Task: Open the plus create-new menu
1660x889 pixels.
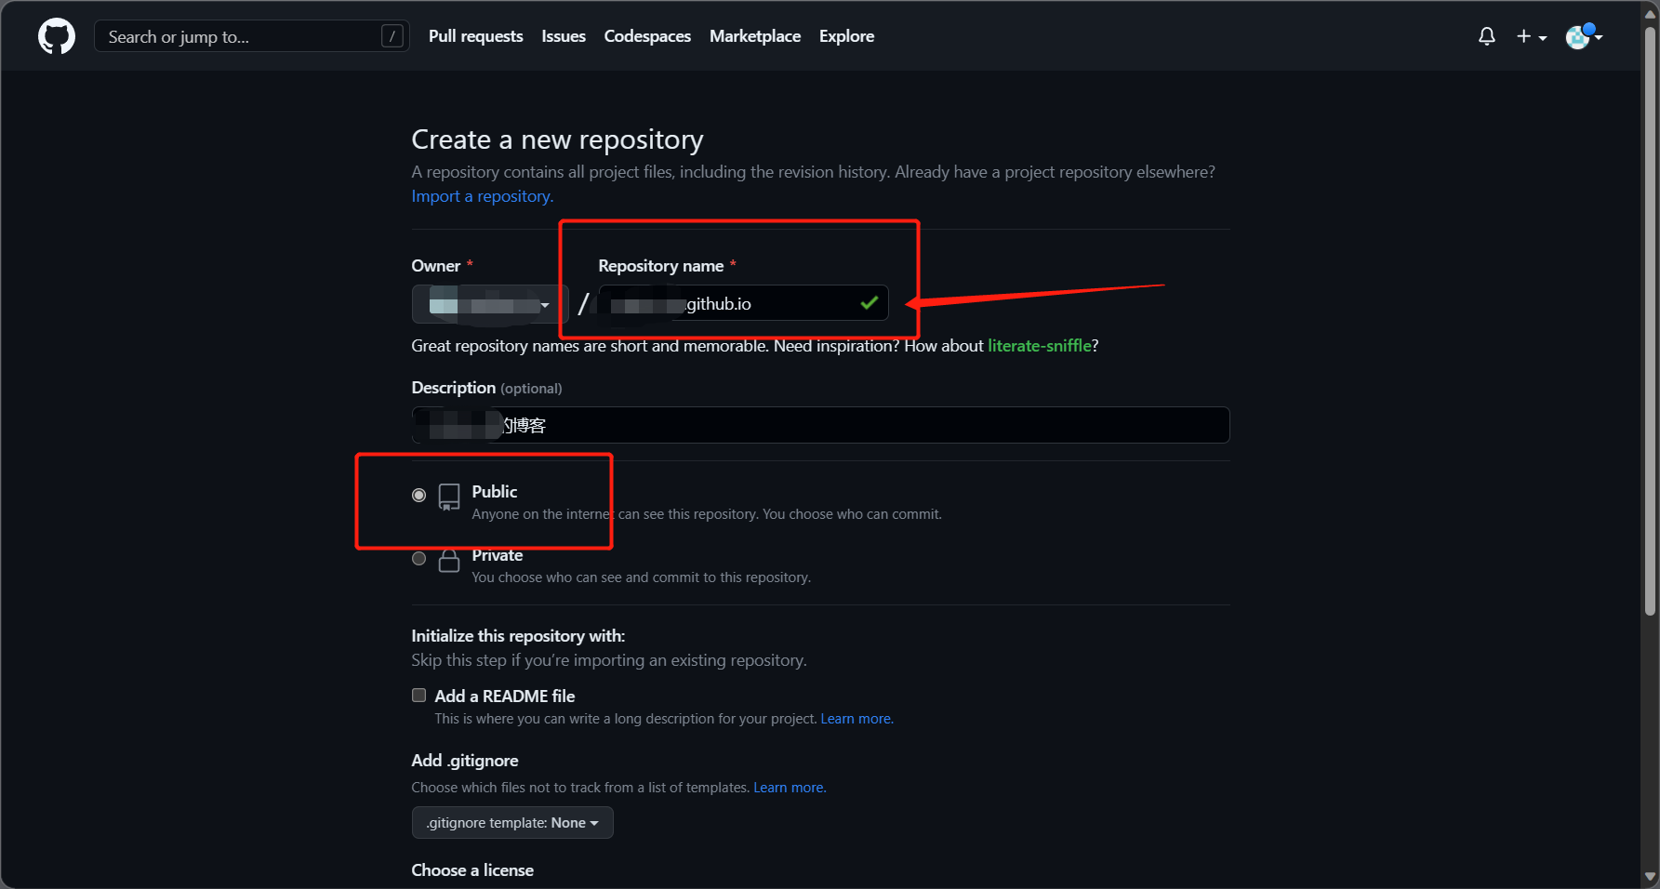Action: point(1532,36)
